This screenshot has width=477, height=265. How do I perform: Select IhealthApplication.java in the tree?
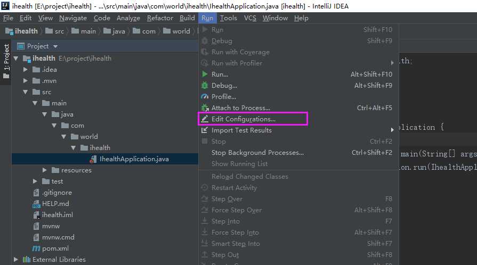click(134, 159)
